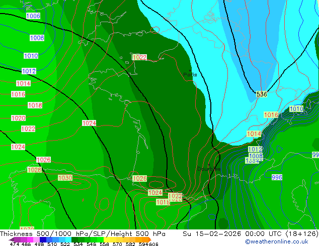Click the 1028 pressure label
This screenshot has width=319, height=246.
pyautogui.click(x=35, y=170)
